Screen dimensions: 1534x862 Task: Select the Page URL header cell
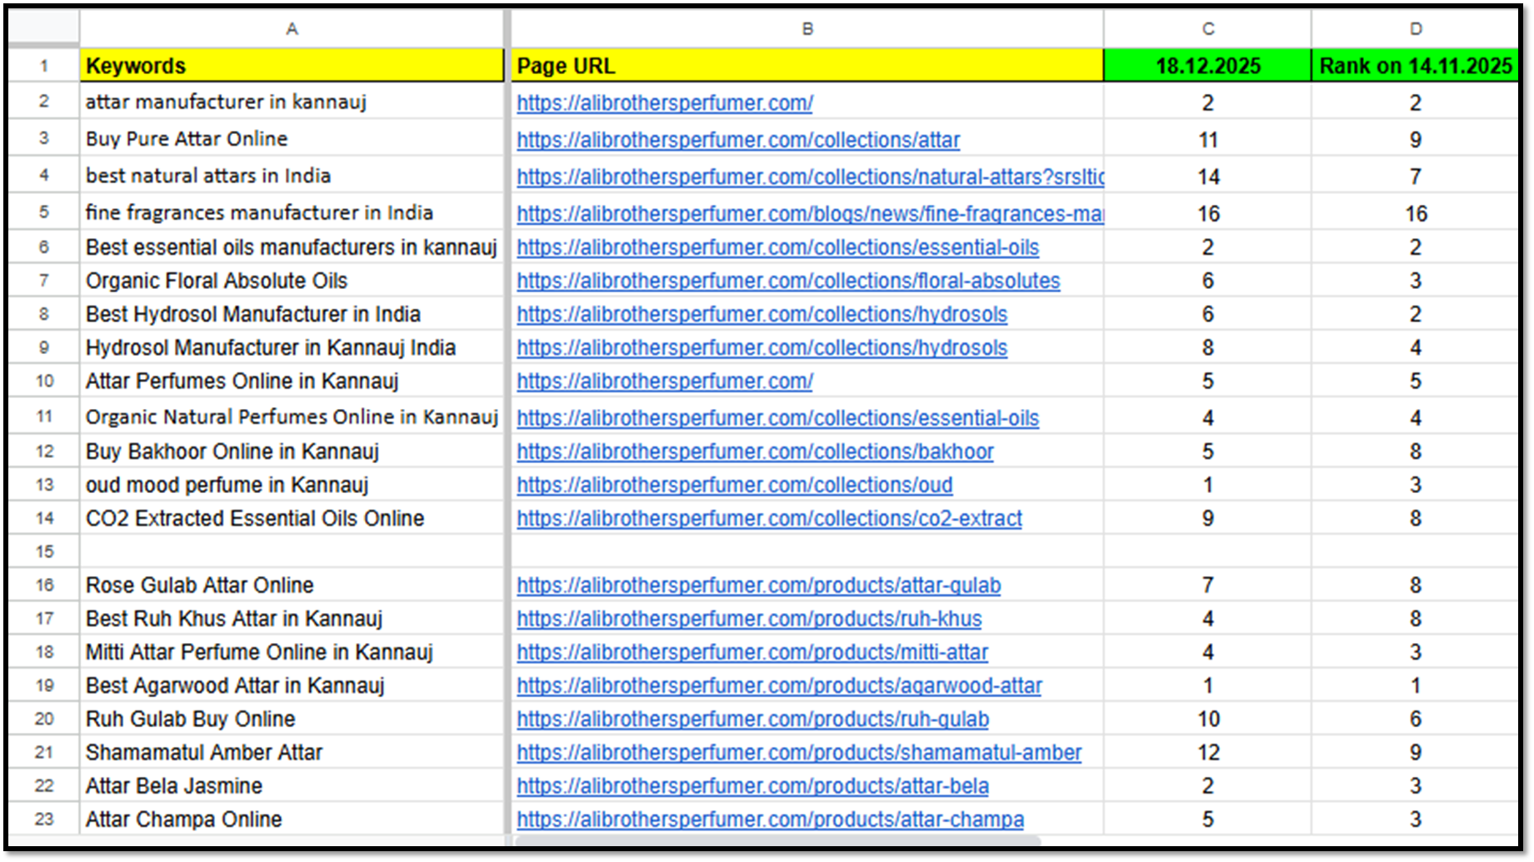807,66
